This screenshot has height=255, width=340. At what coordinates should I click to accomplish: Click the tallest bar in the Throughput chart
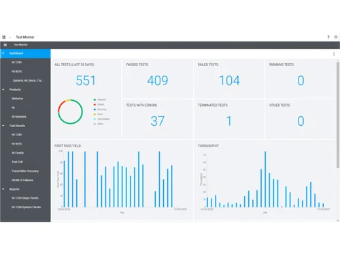click(x=265, y=180)
